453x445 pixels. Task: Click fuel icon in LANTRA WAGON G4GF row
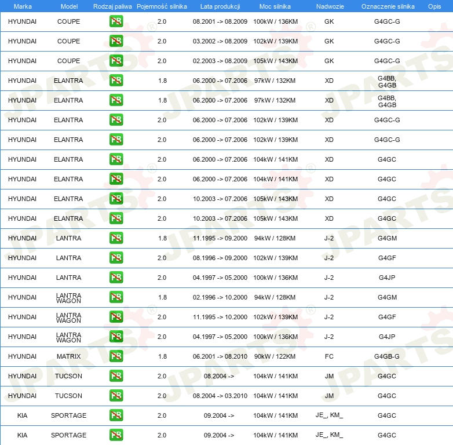(116, 317)
